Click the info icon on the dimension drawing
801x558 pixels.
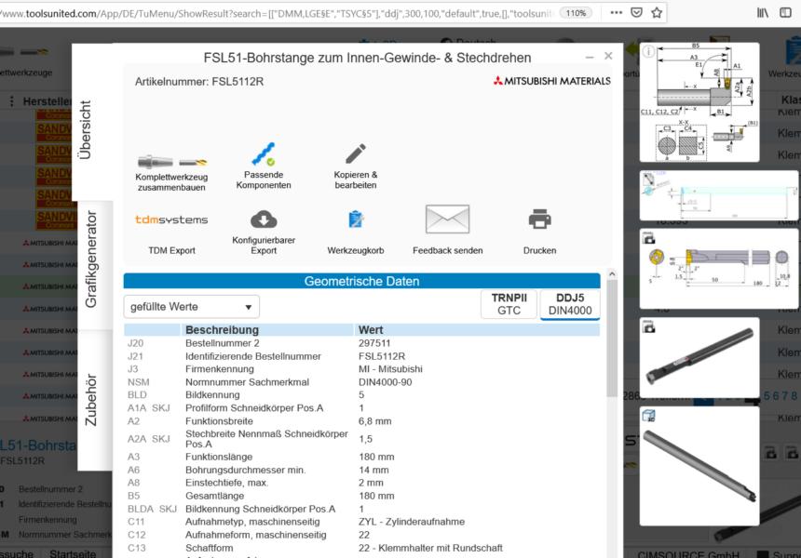[649, 51]
